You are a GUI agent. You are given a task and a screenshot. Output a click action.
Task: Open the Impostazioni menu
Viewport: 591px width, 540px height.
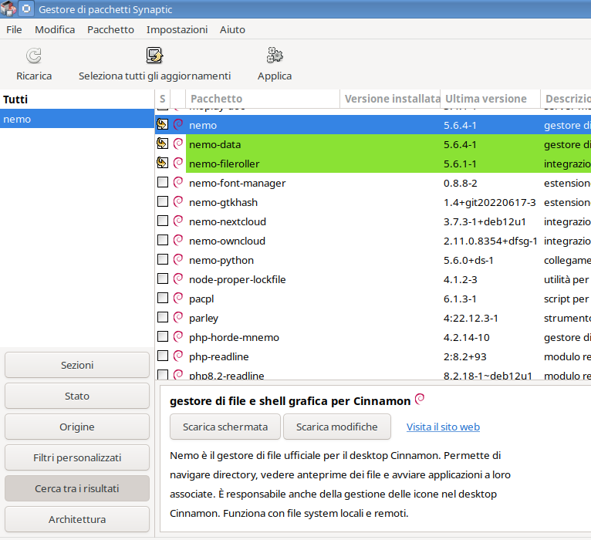coord(177,30)
